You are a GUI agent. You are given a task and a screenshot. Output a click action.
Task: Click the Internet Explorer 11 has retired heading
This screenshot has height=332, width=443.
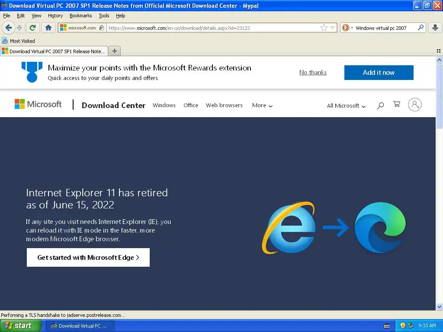(x=97, y=199)
